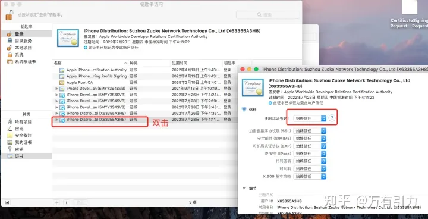Click the large certificate image in Keychain Access header

pos(68,37)
